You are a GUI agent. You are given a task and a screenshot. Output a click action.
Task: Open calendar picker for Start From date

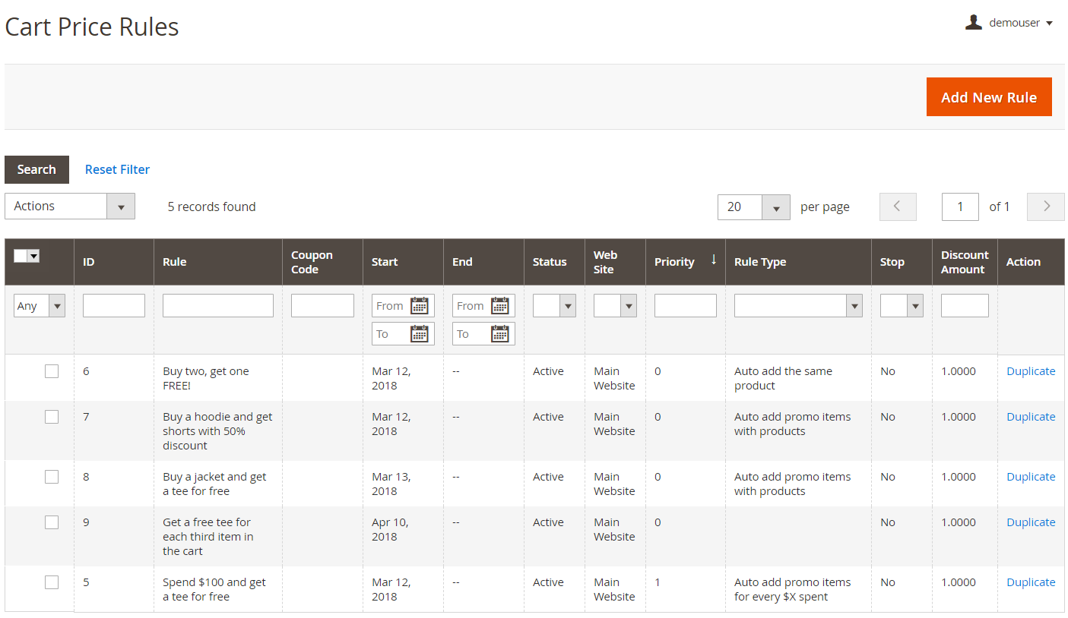420,306
